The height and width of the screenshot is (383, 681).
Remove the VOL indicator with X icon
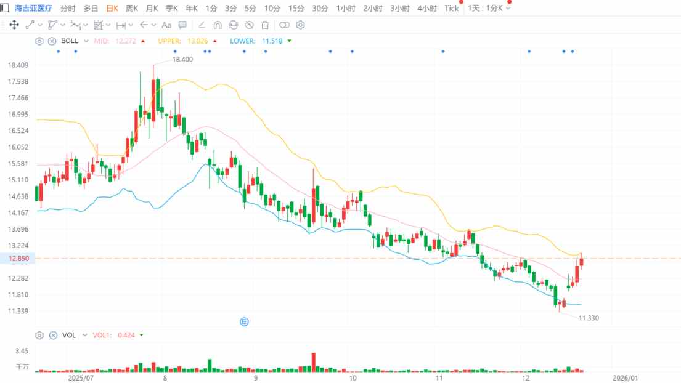point(52,335)
